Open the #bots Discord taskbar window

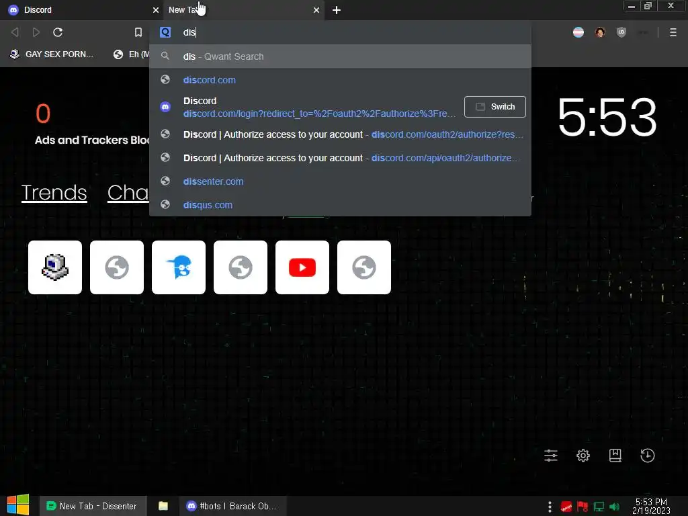(232, 506)
